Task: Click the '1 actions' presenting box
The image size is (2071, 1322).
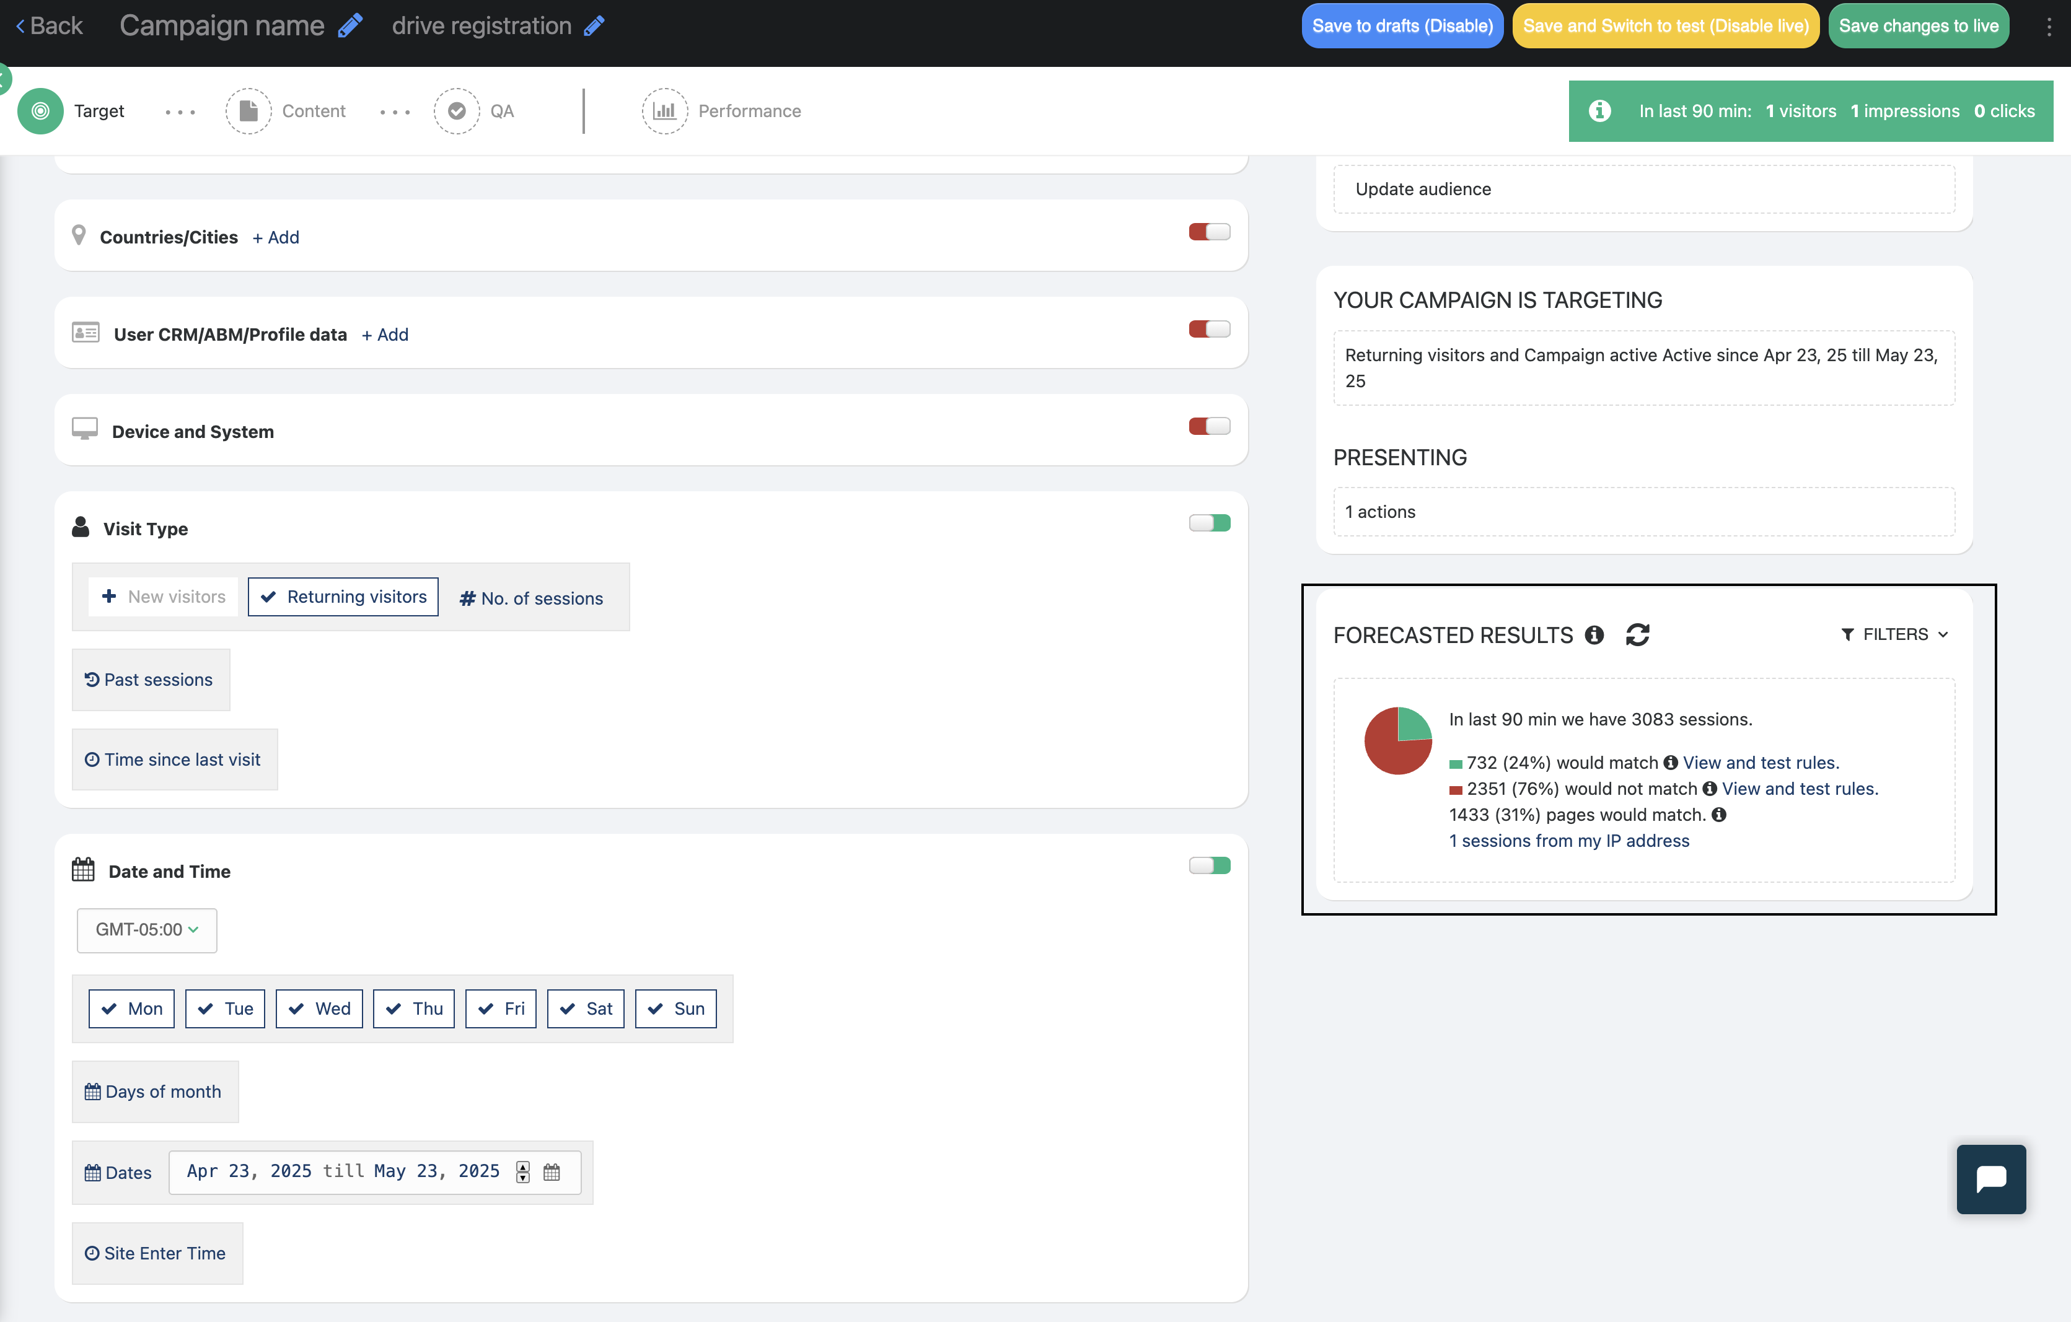Action: (x=1643, y=512)
